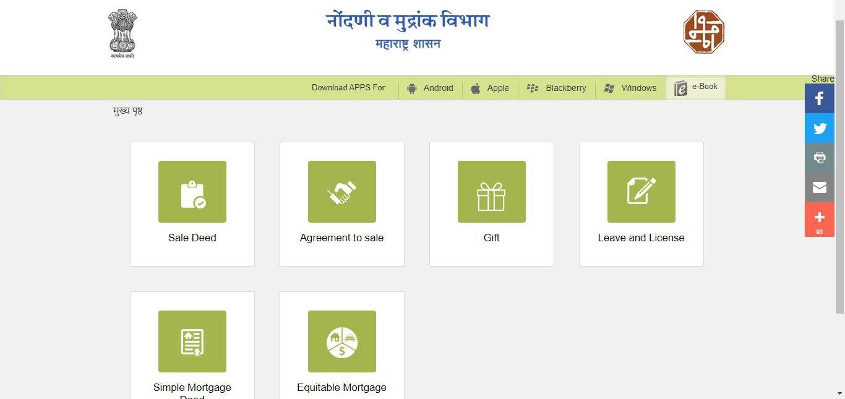Screen dimensions: 845x399
Task: Select the Agreement to sale handshake icon
Action: [342, 192]
